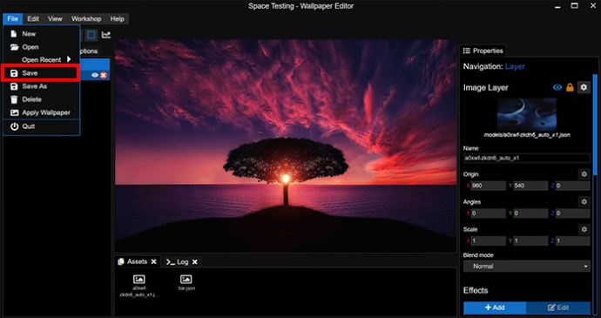This screenshot has height=318, width=601.
Task: Open Image Layer settings gear
Action: (x=584, y=87)
